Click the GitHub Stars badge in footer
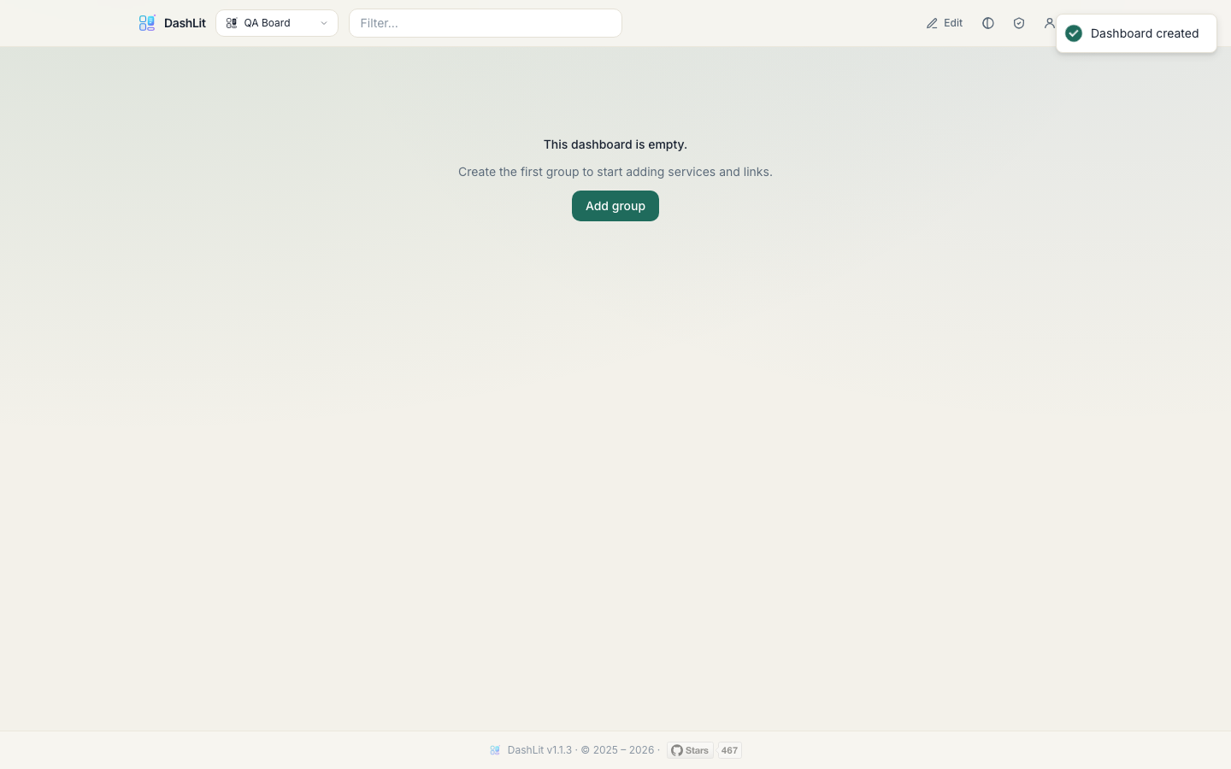Image resolution: width=1231 pixels, height=769 pixels. pyautogui.click(x=690, y=750)
